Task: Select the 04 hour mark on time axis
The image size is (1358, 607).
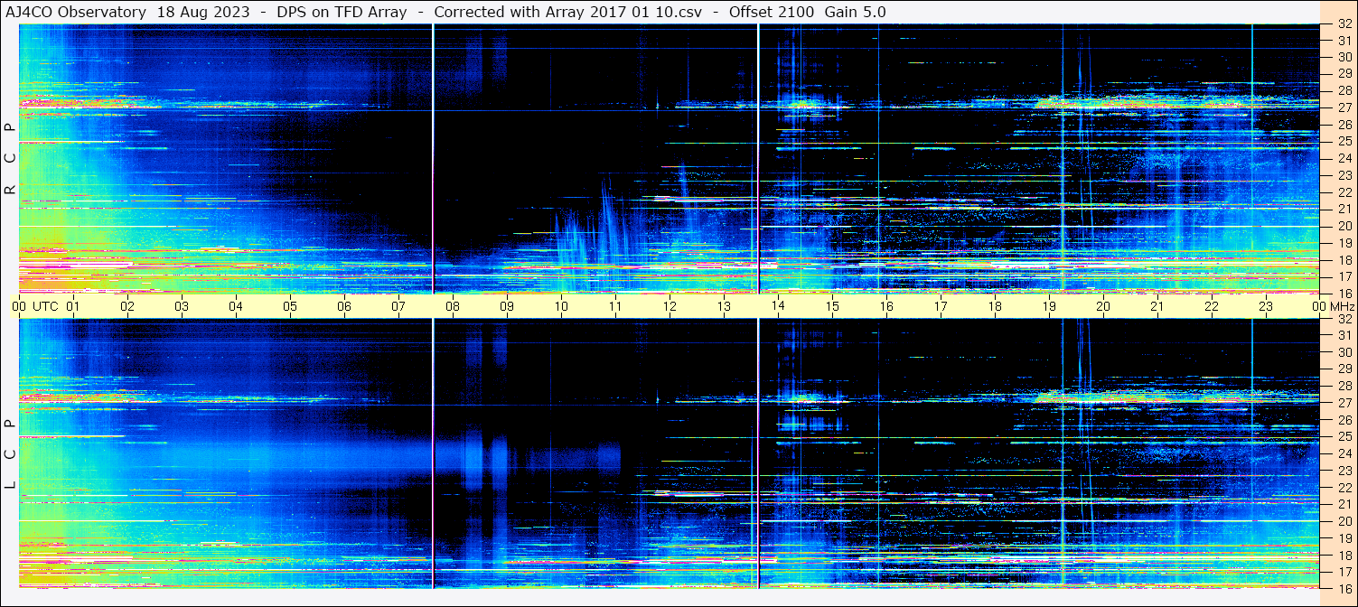Action: [x=237, y=306]
